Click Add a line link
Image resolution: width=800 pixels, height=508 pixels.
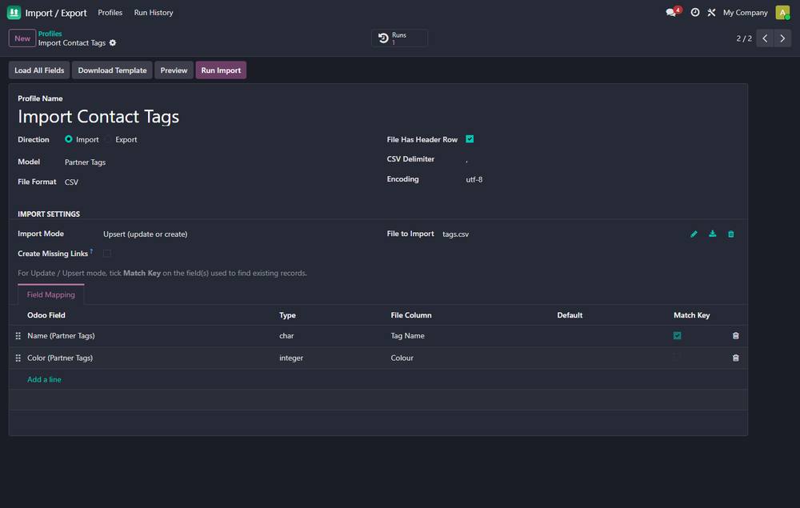pos(44,379)
